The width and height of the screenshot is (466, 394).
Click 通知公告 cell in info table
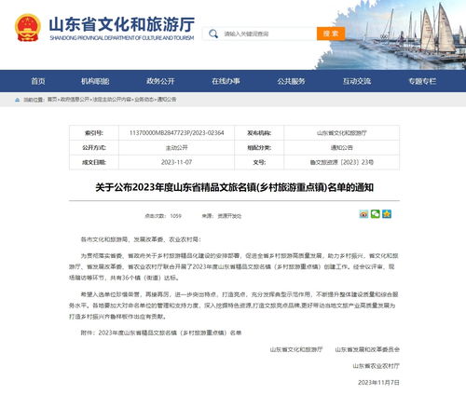342,147
